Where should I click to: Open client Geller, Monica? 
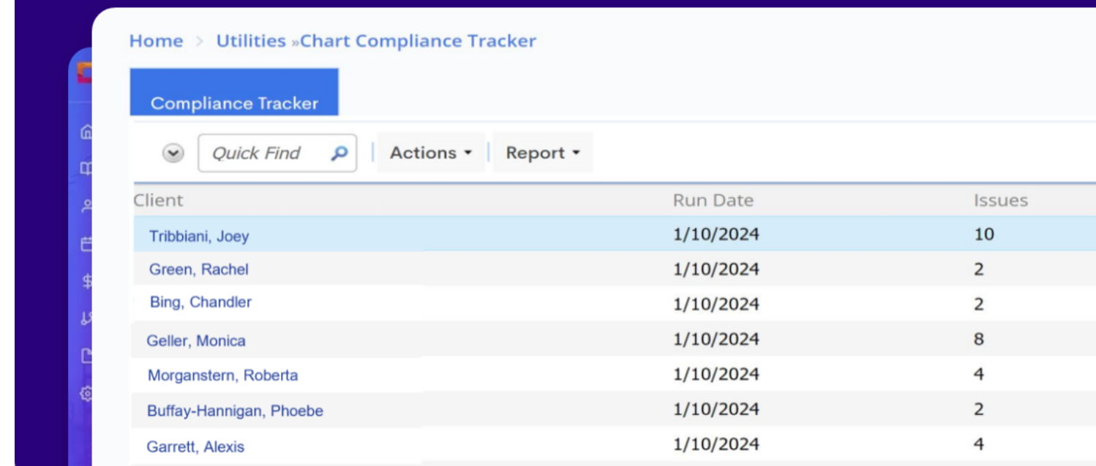click(x=196, y=340)
